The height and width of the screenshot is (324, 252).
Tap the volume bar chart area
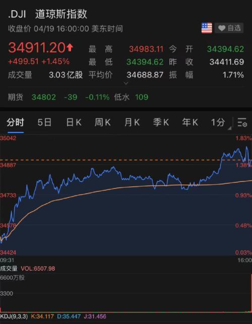pyautogui.click(x=126, y=293)
